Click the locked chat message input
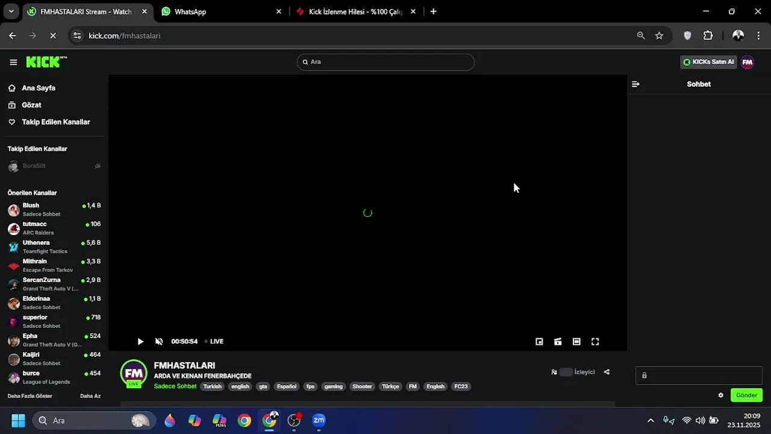Image resolution: width=771 pixels, height=434 pixels. point(699,376)
